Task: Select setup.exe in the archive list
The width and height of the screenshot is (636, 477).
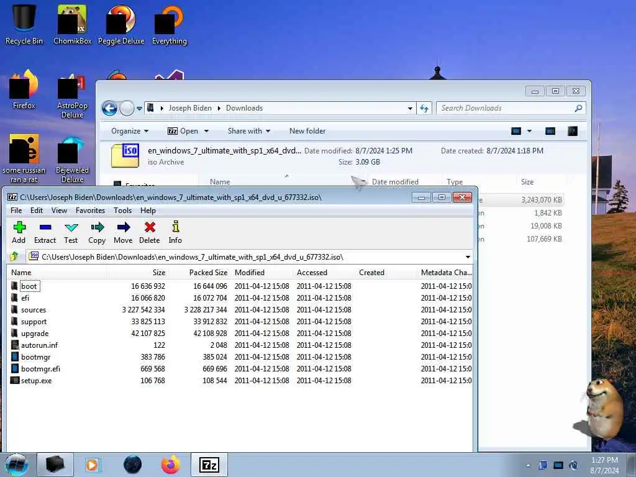Action: coord(240,381)
